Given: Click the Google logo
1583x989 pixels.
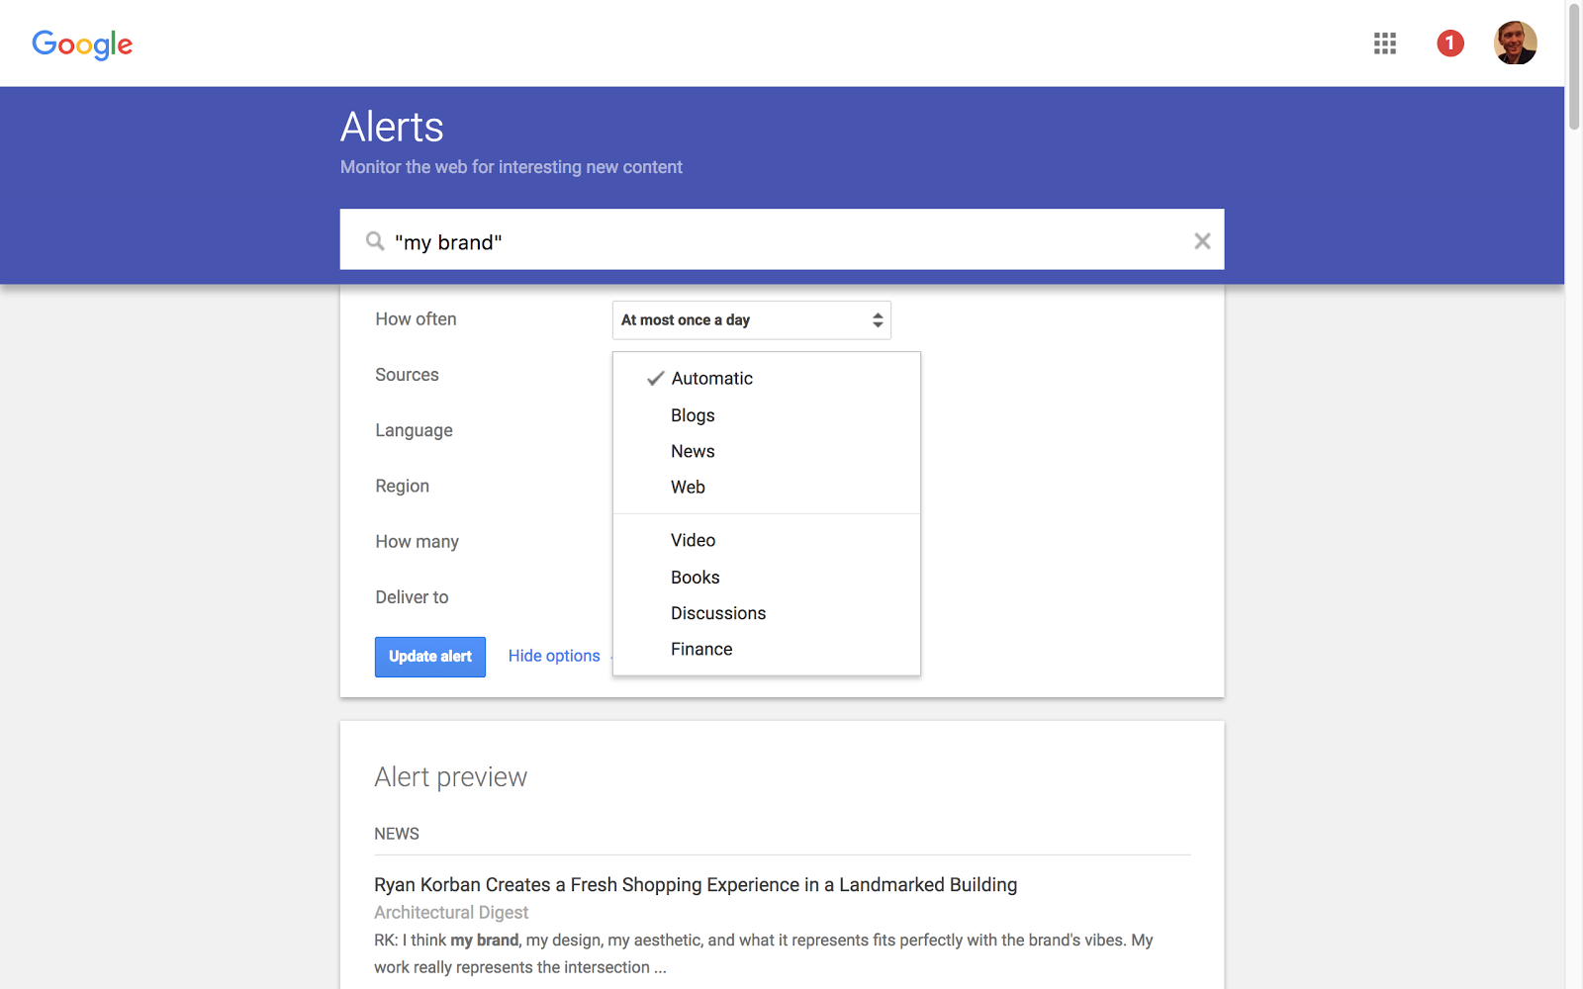Looking at the screenshot, I should click(x=82, y=45).
